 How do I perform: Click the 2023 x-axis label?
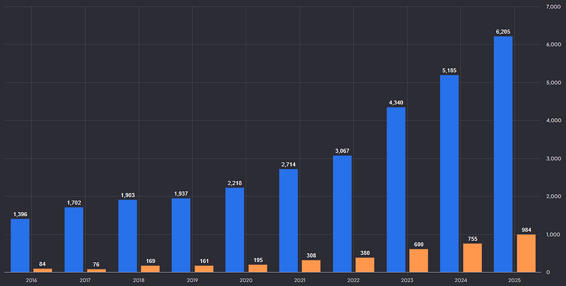click(407, 280)
